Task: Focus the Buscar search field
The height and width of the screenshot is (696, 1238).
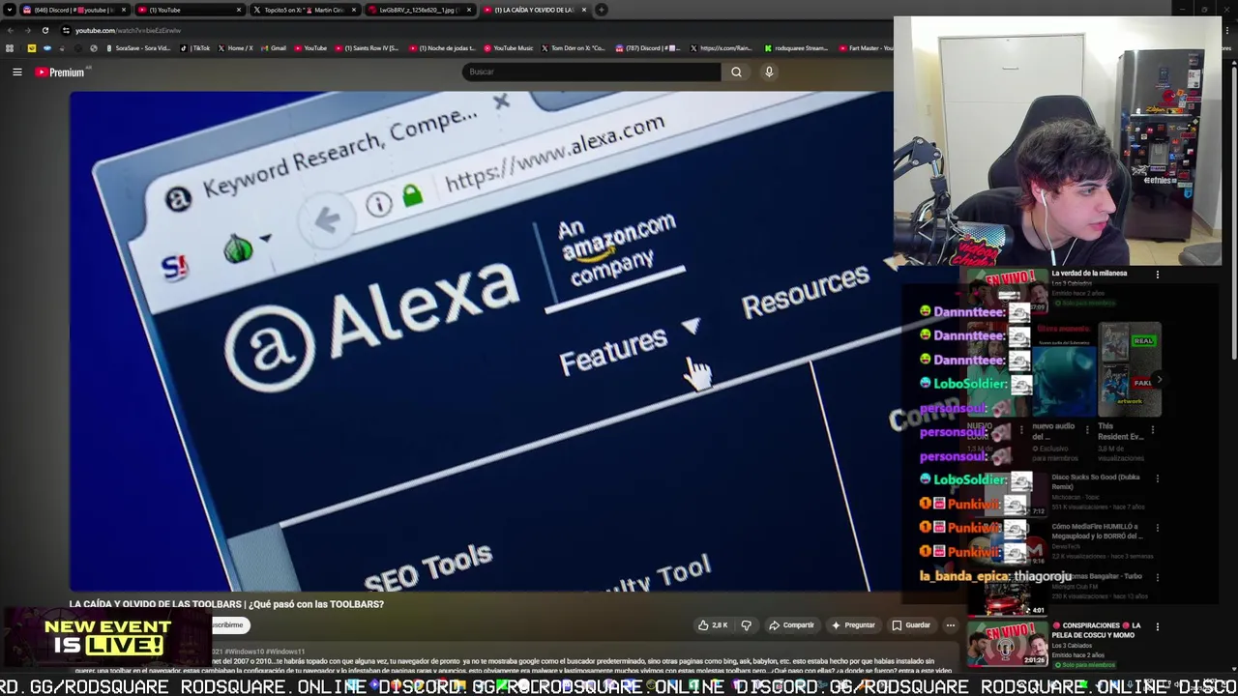Action: click(591, 72)
